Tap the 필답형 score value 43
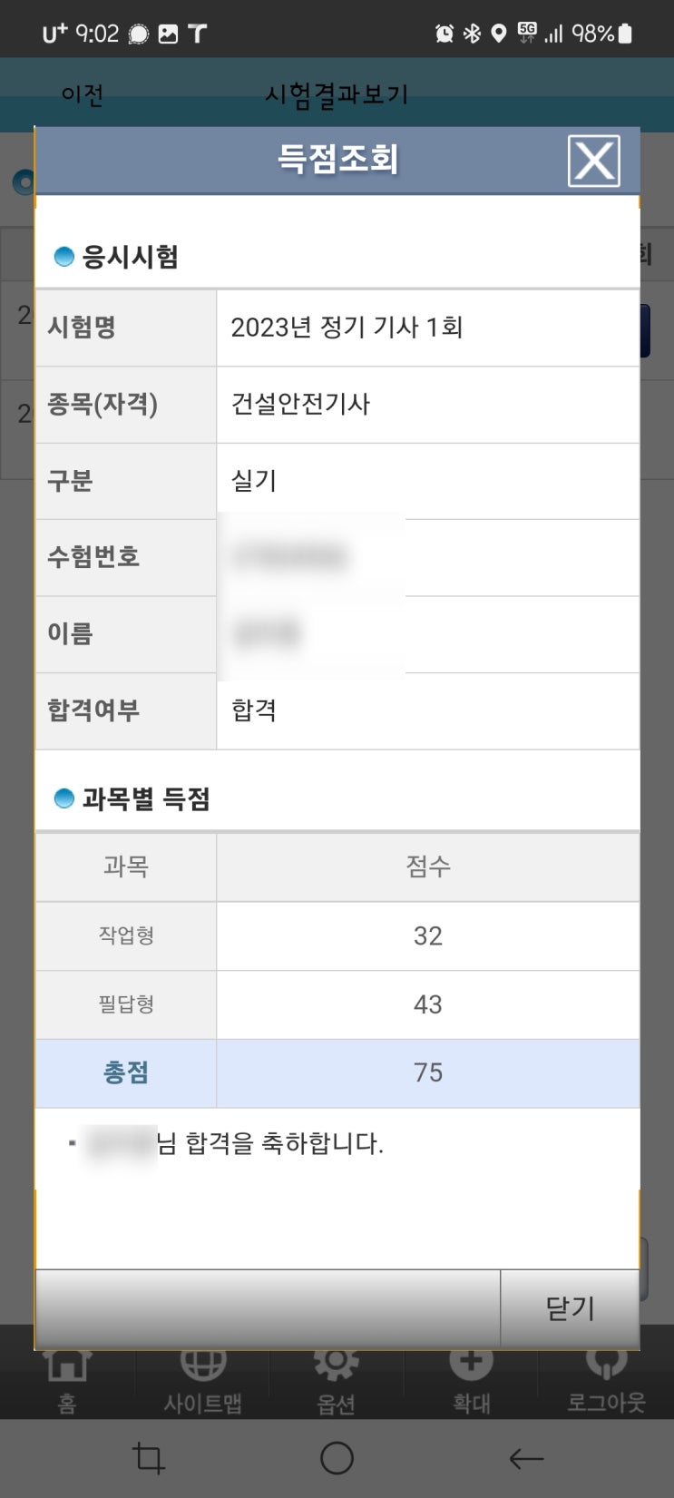 tap(428, 1004)
